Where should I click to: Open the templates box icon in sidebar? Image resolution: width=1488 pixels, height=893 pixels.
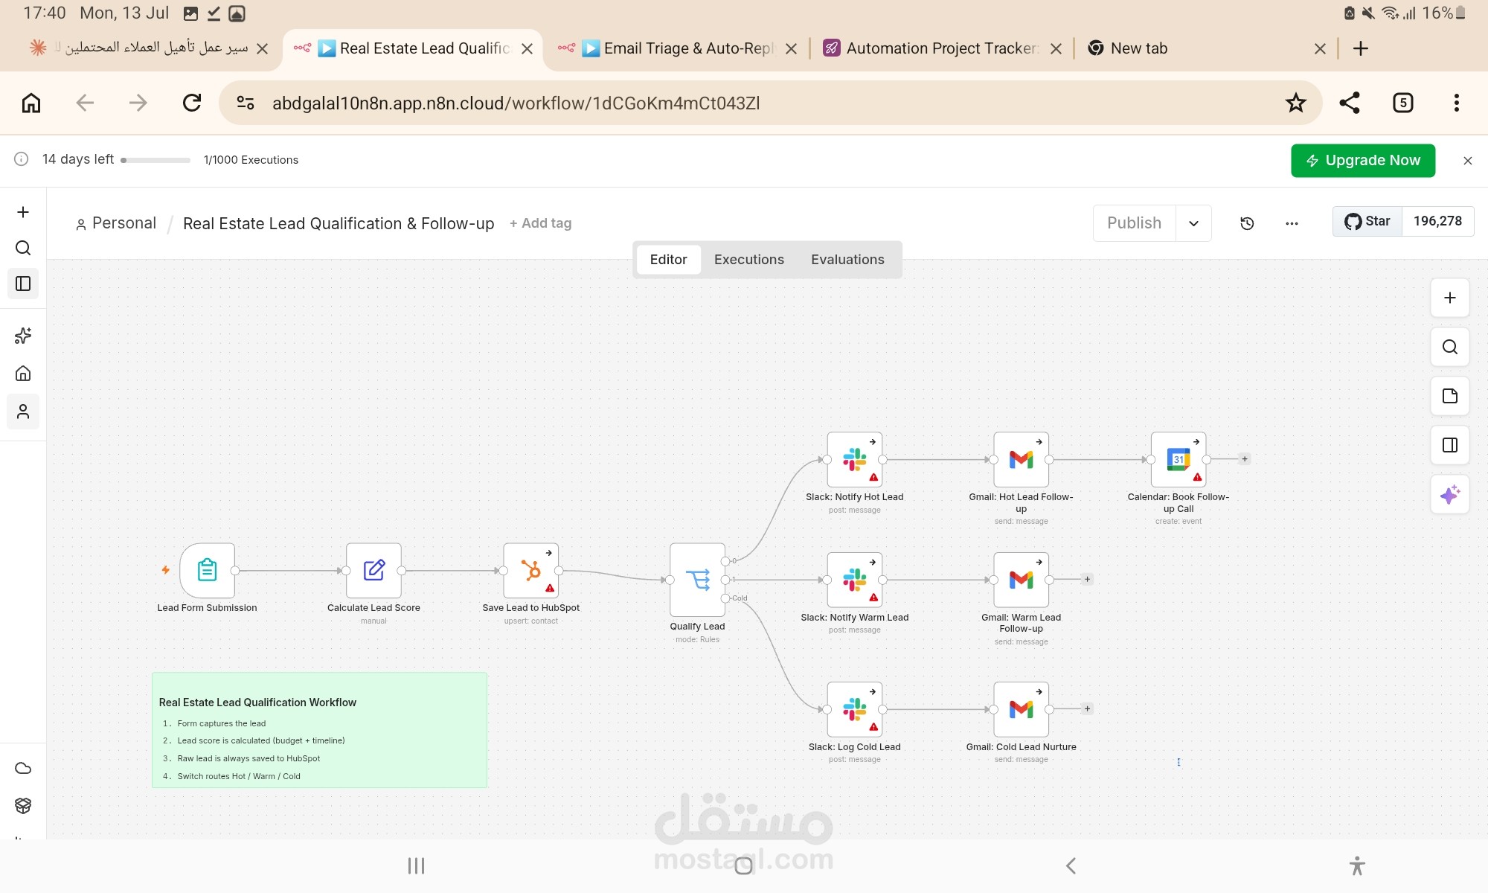23,806
